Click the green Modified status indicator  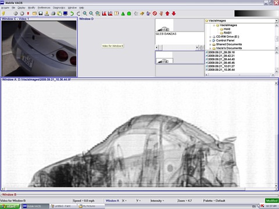pos(271,201)
